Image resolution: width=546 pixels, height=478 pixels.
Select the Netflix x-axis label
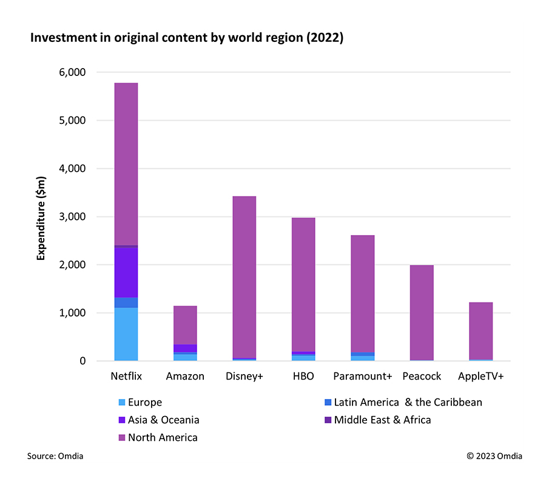[126, 376]
